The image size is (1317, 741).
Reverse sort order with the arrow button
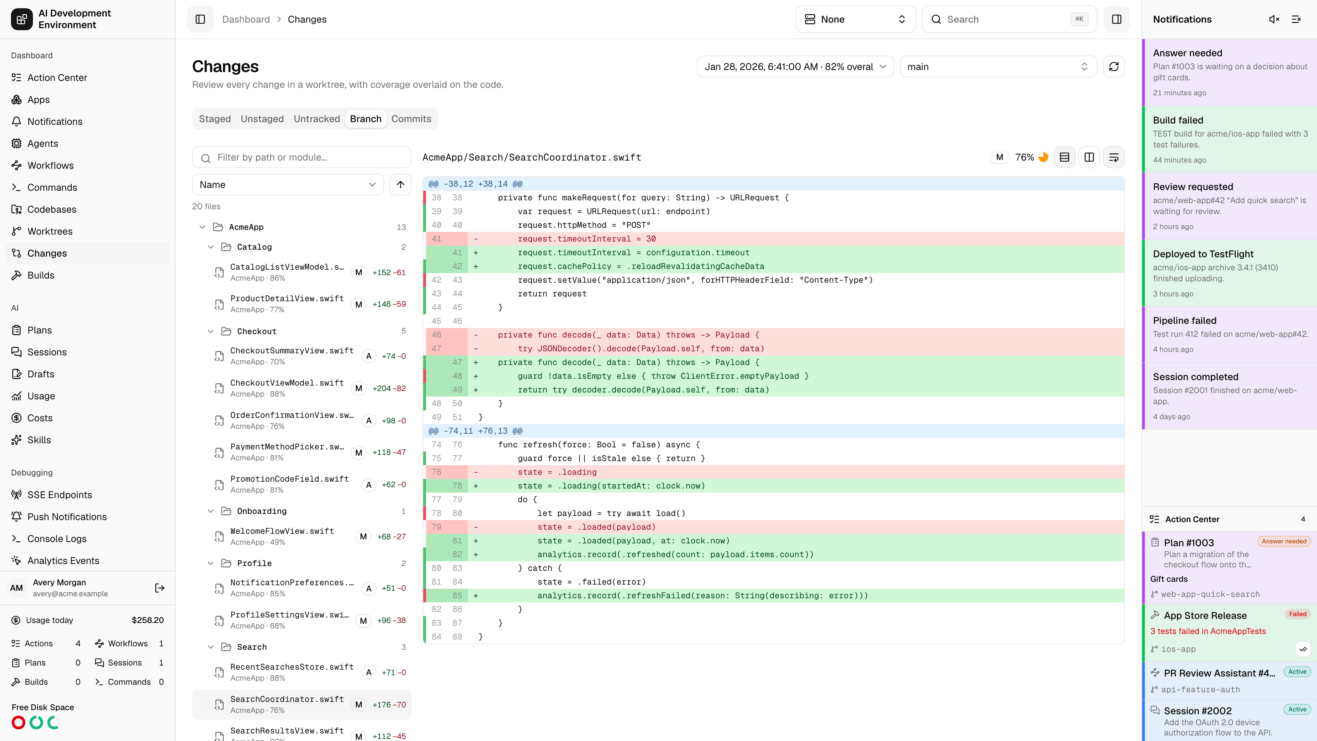400,185
